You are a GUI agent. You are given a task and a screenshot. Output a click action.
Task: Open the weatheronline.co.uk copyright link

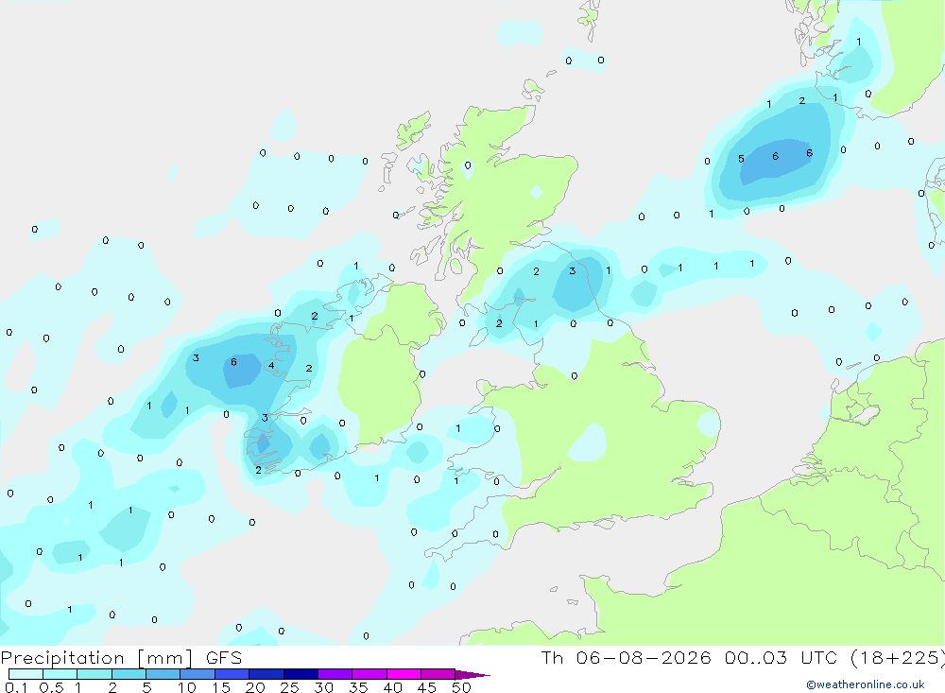click(866, 684)
